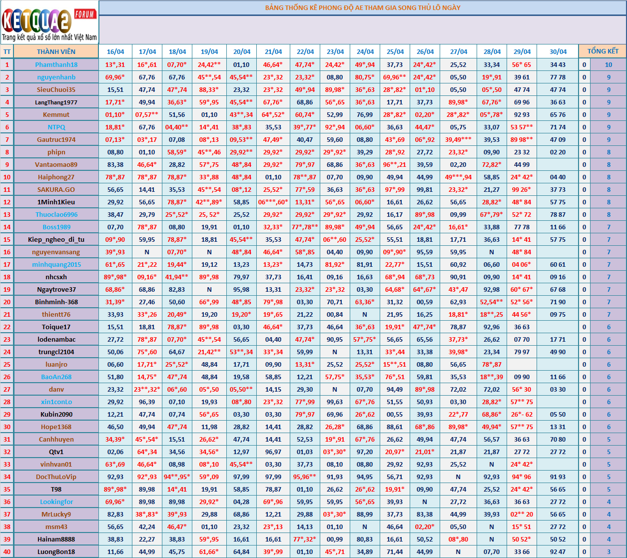Image resolution: width=627 pixels, height=558 pixels.
Task: Click member name trungcl2104
Action: (x=56, y=352)
